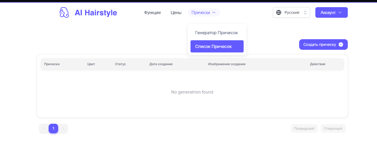Collapse the Прически dropdown menu
The height and width of the screenshot is (160, 377).
[204, 12]
